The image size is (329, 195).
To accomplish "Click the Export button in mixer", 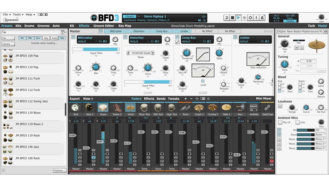I will pos(75,98).
